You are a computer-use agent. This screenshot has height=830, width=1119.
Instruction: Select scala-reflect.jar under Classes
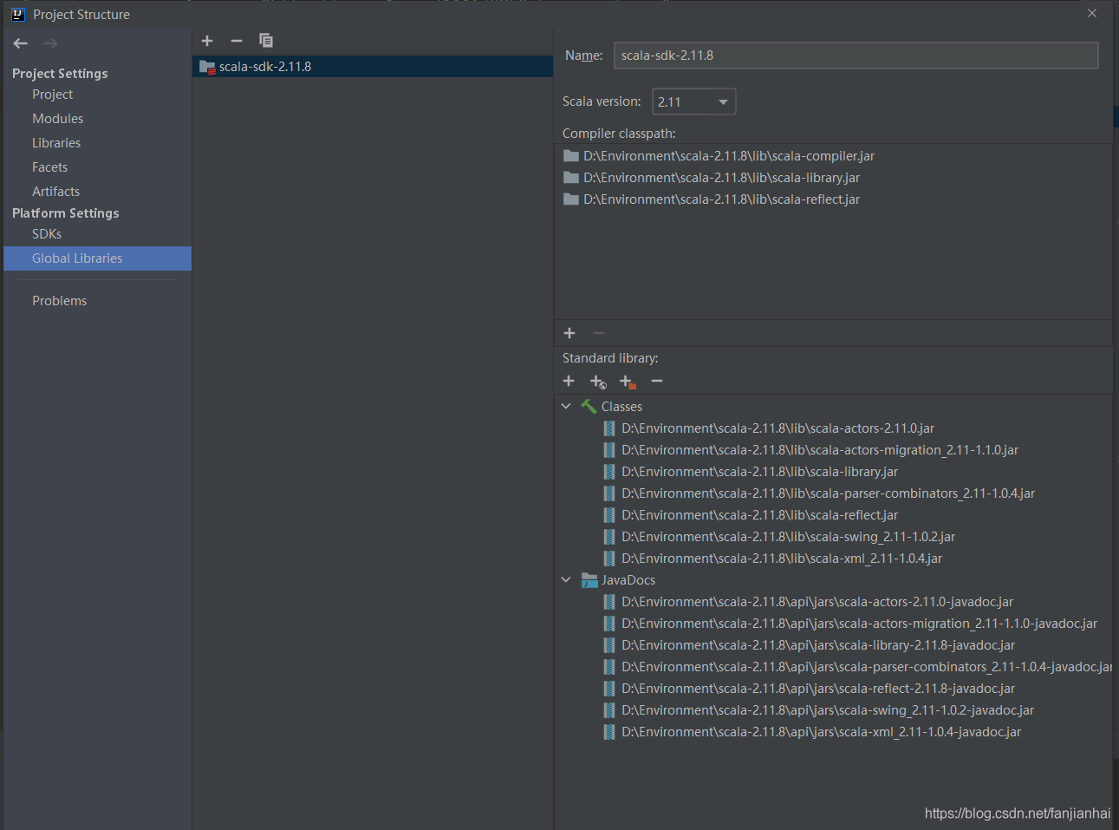tap(759, 515)
